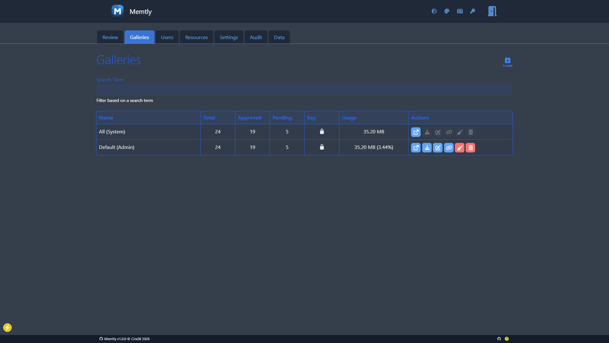Click the key icon in header

[473, 11]
